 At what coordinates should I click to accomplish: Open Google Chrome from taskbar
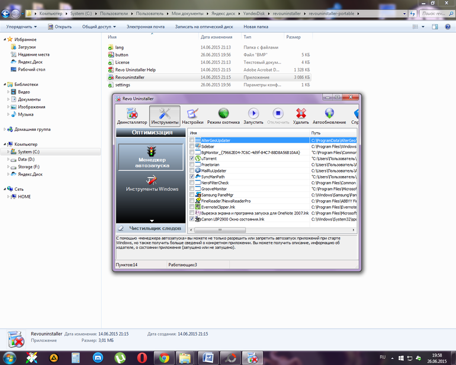164,358
